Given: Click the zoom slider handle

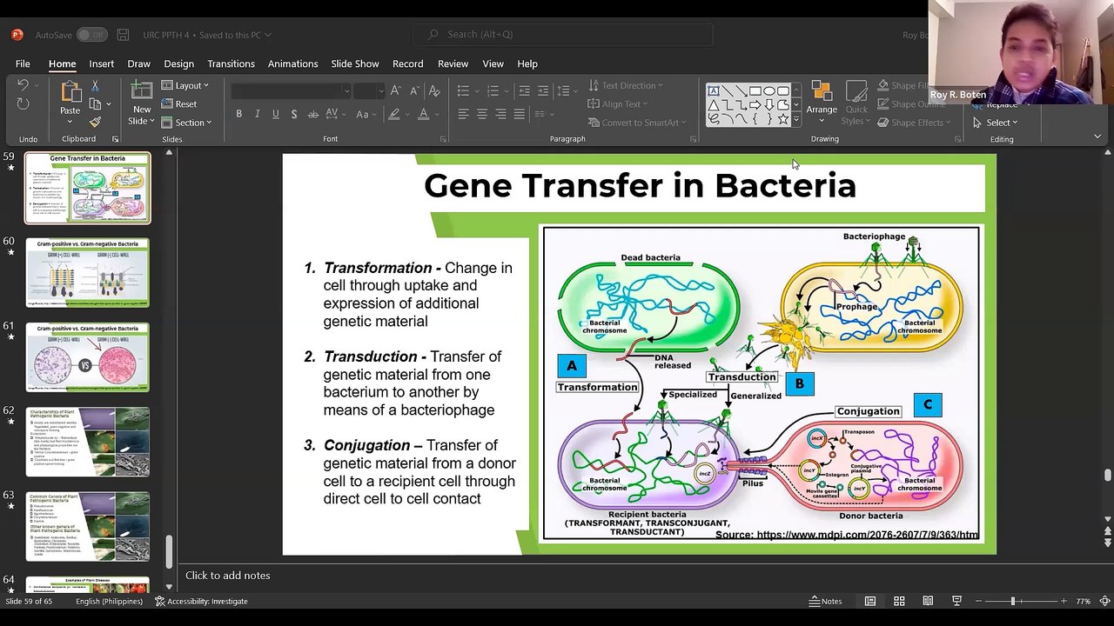Looking at the screenshot, I should click(x=1012, y=601).
